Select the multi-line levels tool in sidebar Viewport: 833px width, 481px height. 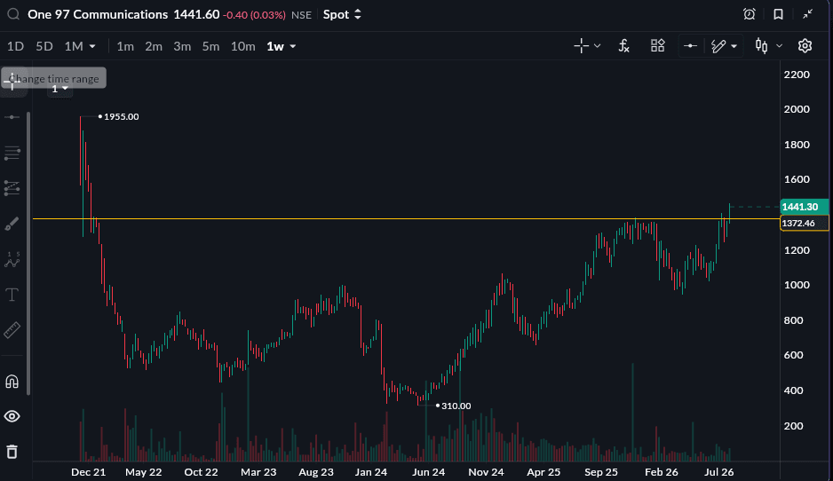click(12, 154)
